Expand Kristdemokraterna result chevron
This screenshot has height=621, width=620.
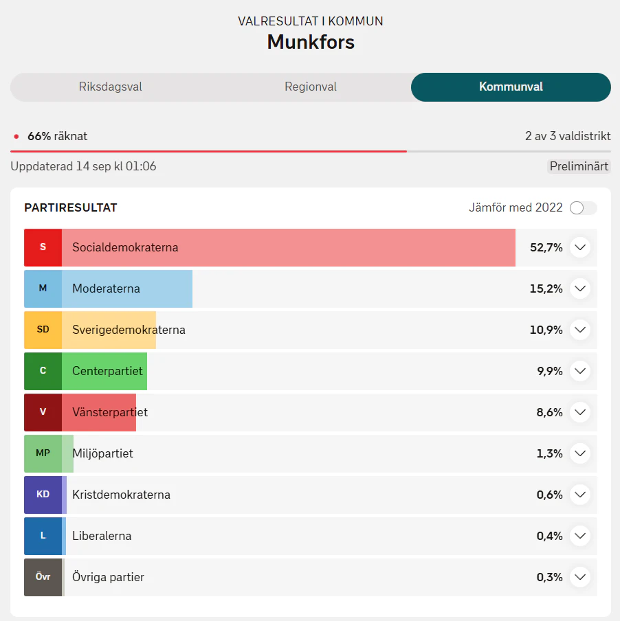[580, 495]
